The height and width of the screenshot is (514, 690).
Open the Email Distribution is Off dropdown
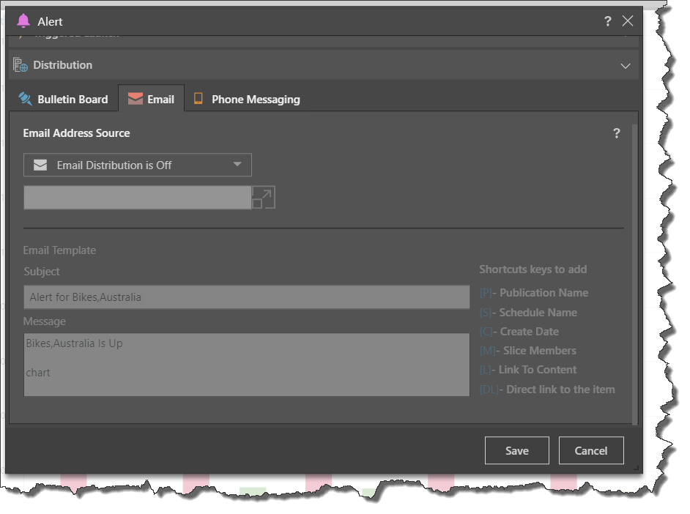tap(138, 165)
